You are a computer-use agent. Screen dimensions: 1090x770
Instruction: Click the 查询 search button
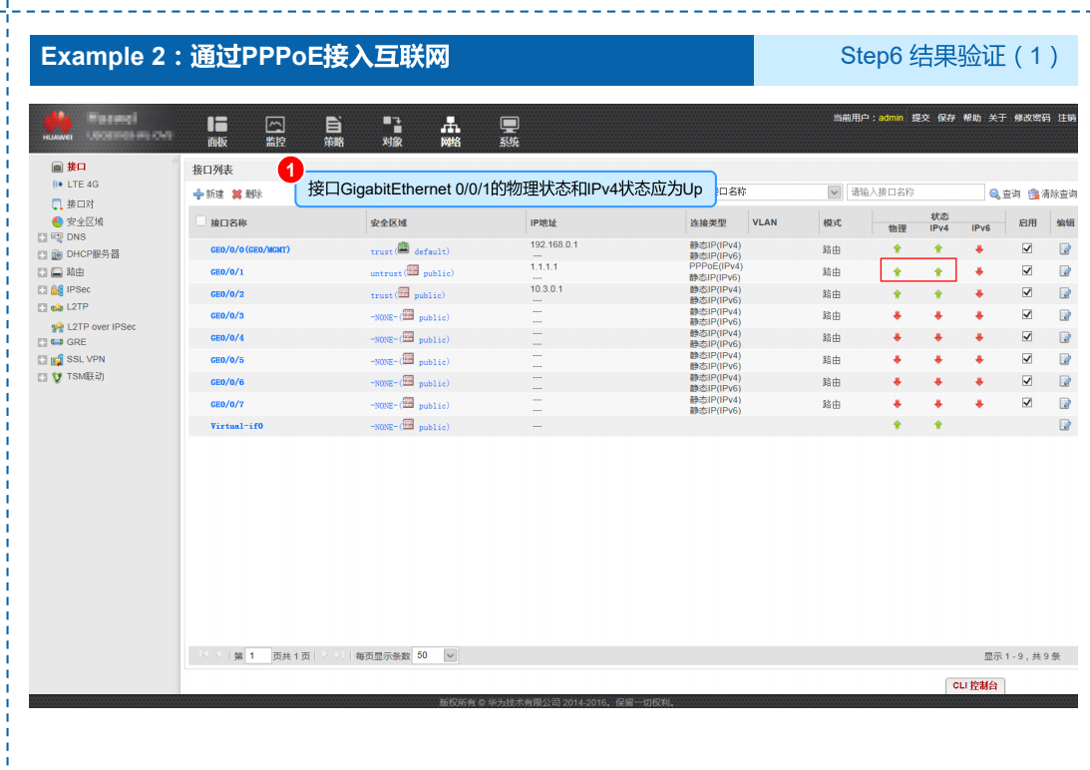pos(1005,193)
